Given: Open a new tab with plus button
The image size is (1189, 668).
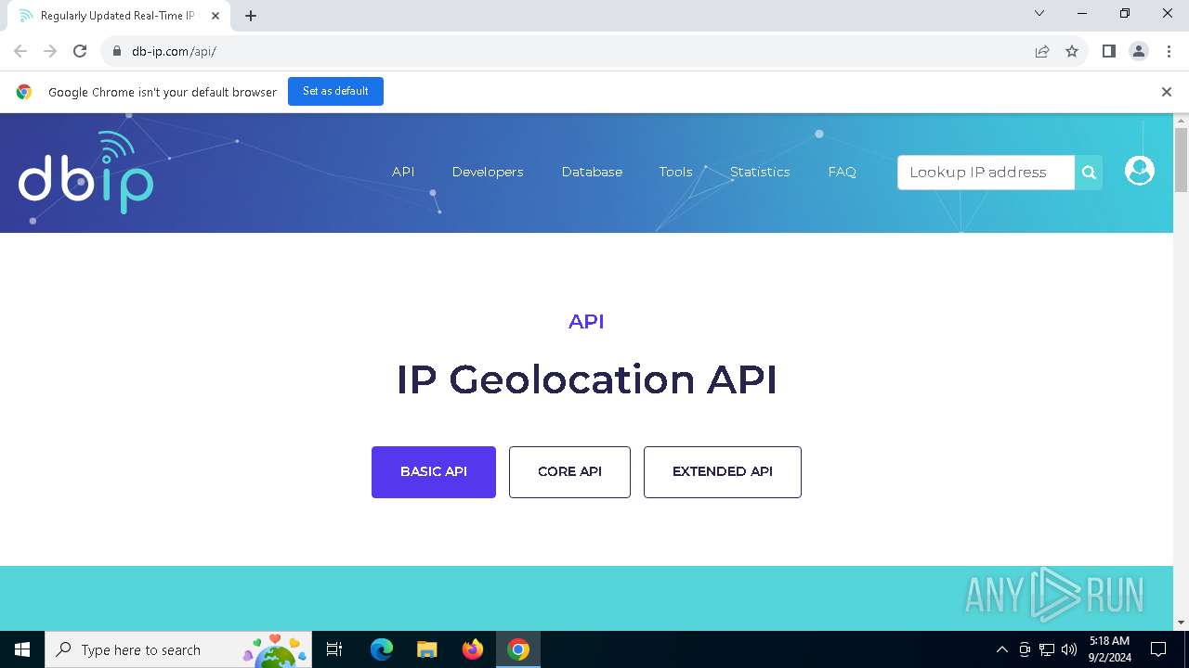Looking at the screenshot, I should [251, 16].
